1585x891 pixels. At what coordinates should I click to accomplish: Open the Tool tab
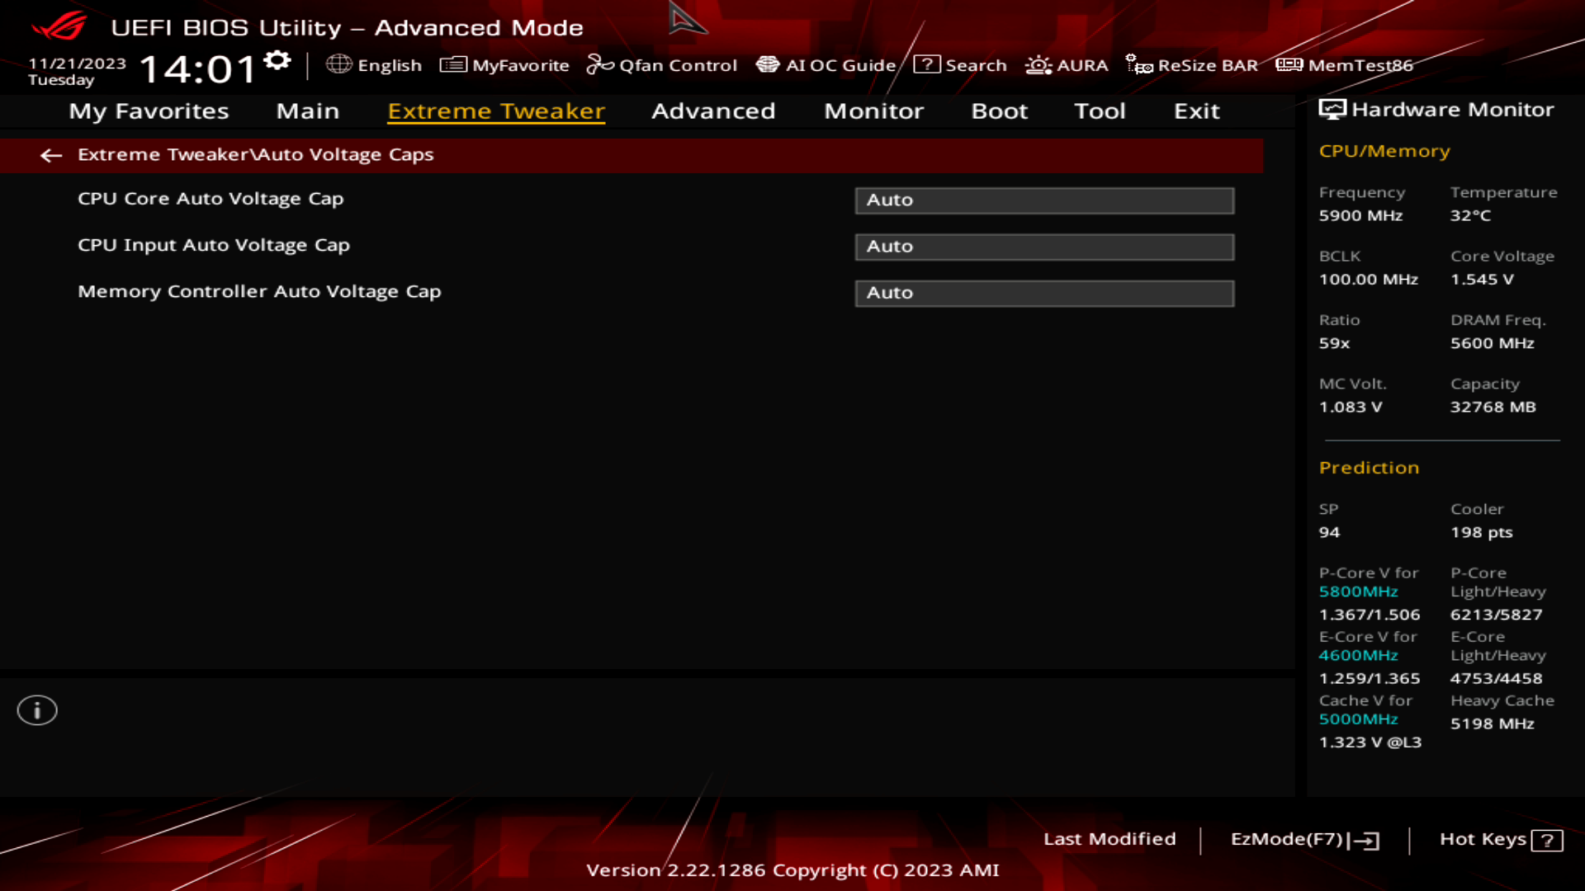click(x=1100, y=111)
